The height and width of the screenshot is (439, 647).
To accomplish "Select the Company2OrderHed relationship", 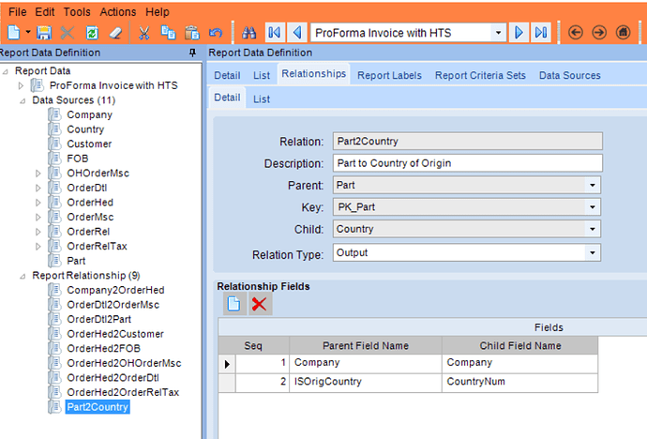I will click(115, 290).
